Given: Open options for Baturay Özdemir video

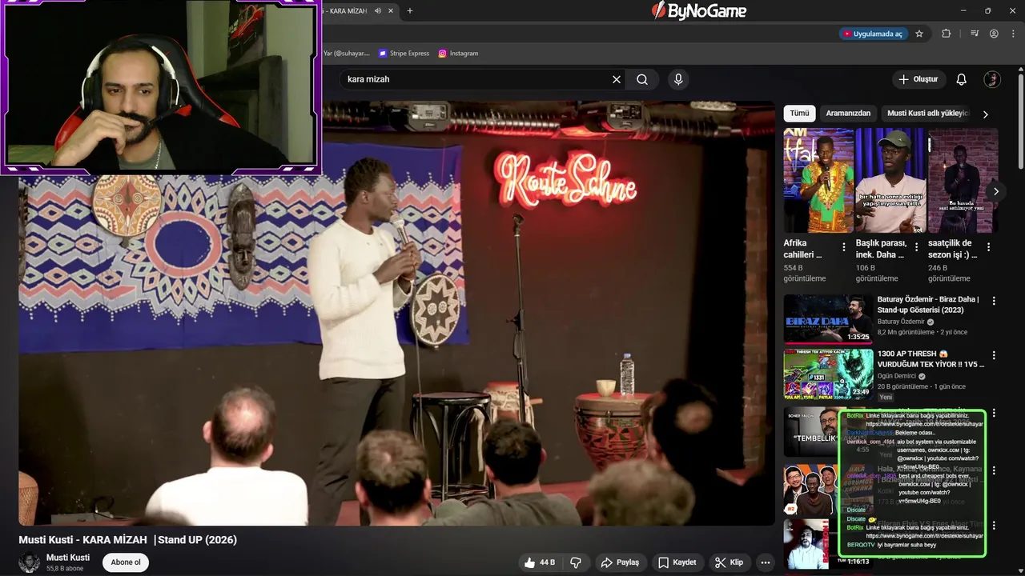Looking at the screenshot, I should tap(994, 301).
